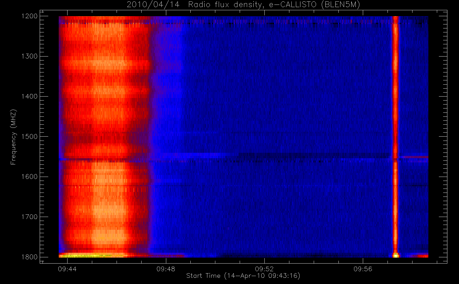Click the 09:48 time axis label

pos(166,269)
